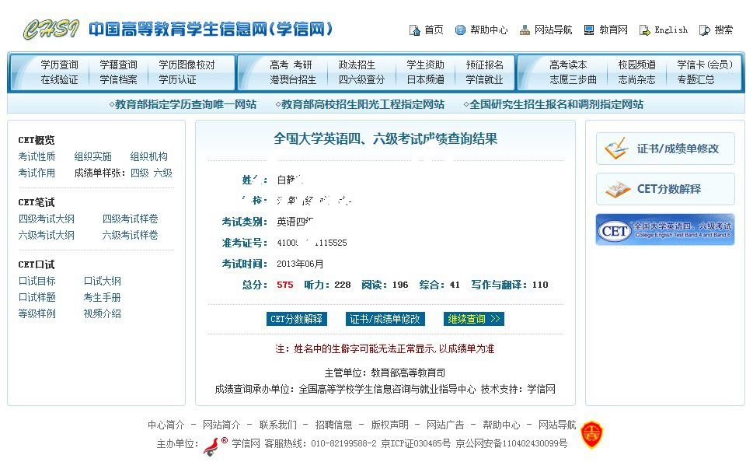Click the 教育网 computer icon

pyautogui.click(x=589, y=30)
